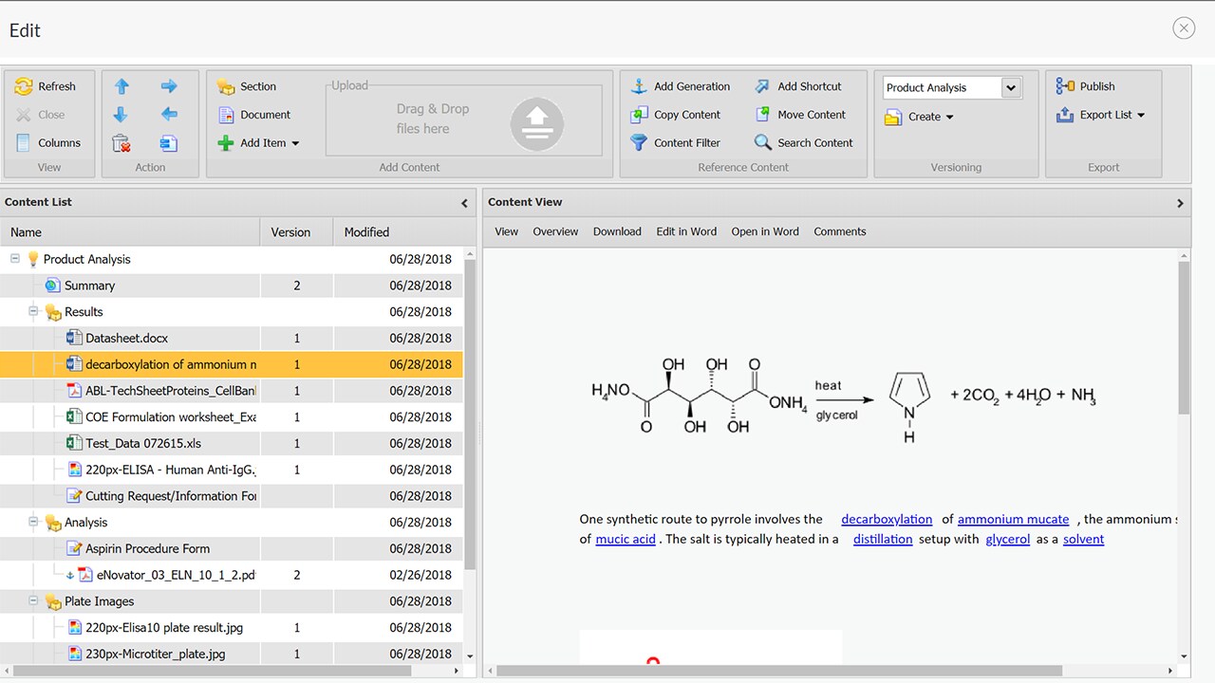Click the copy documents icon in Action group
The height and width of the screenshot is (683, 1215).
pos(169,143)
